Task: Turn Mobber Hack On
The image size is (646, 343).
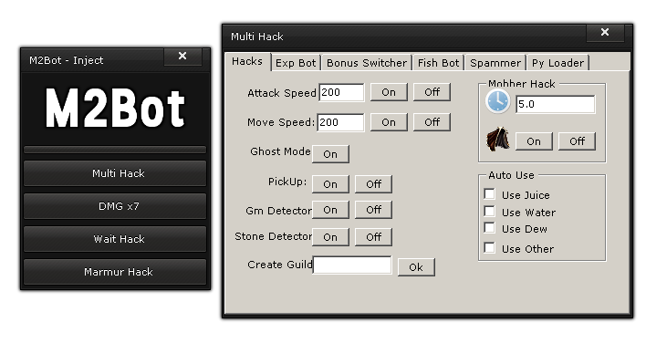Action: (x=534, y=141)
